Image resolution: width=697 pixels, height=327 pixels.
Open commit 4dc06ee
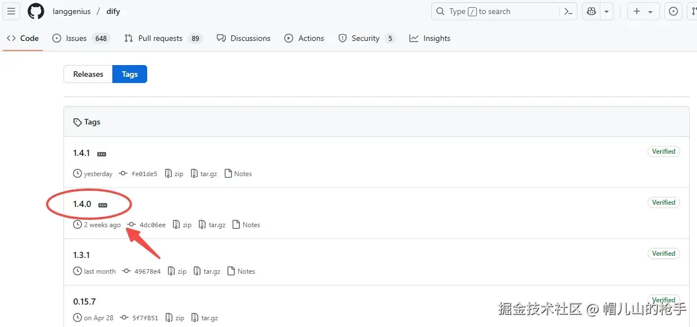coord(147,225)
